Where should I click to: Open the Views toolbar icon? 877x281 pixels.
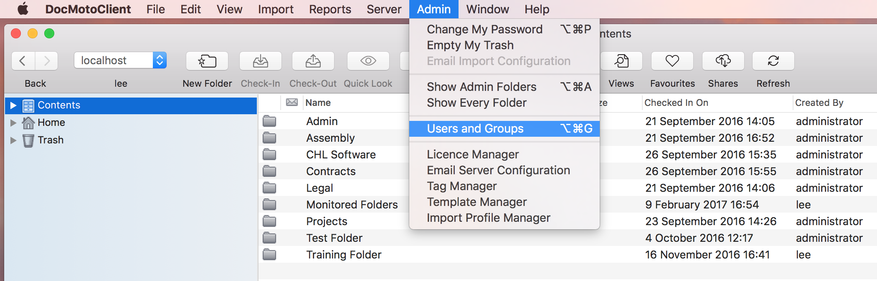point(621,61)
